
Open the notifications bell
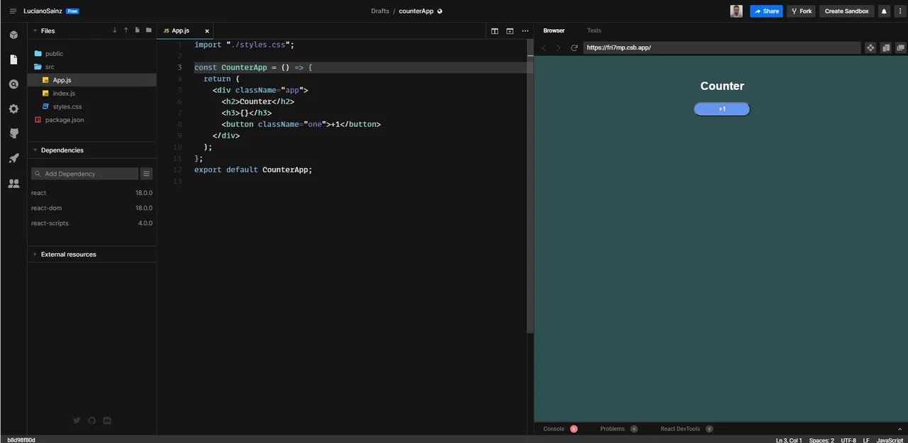(884, 11)
